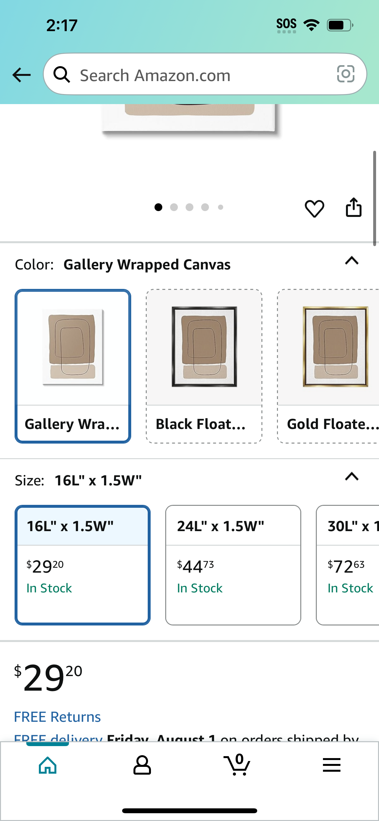Collapse the Color section chevron
This screenshot has height=821, width=379.
pos(352,261)
